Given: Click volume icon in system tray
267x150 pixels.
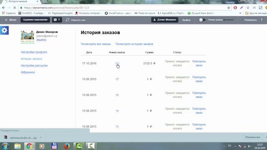Looking at the screenshot, I should point(249,146).
